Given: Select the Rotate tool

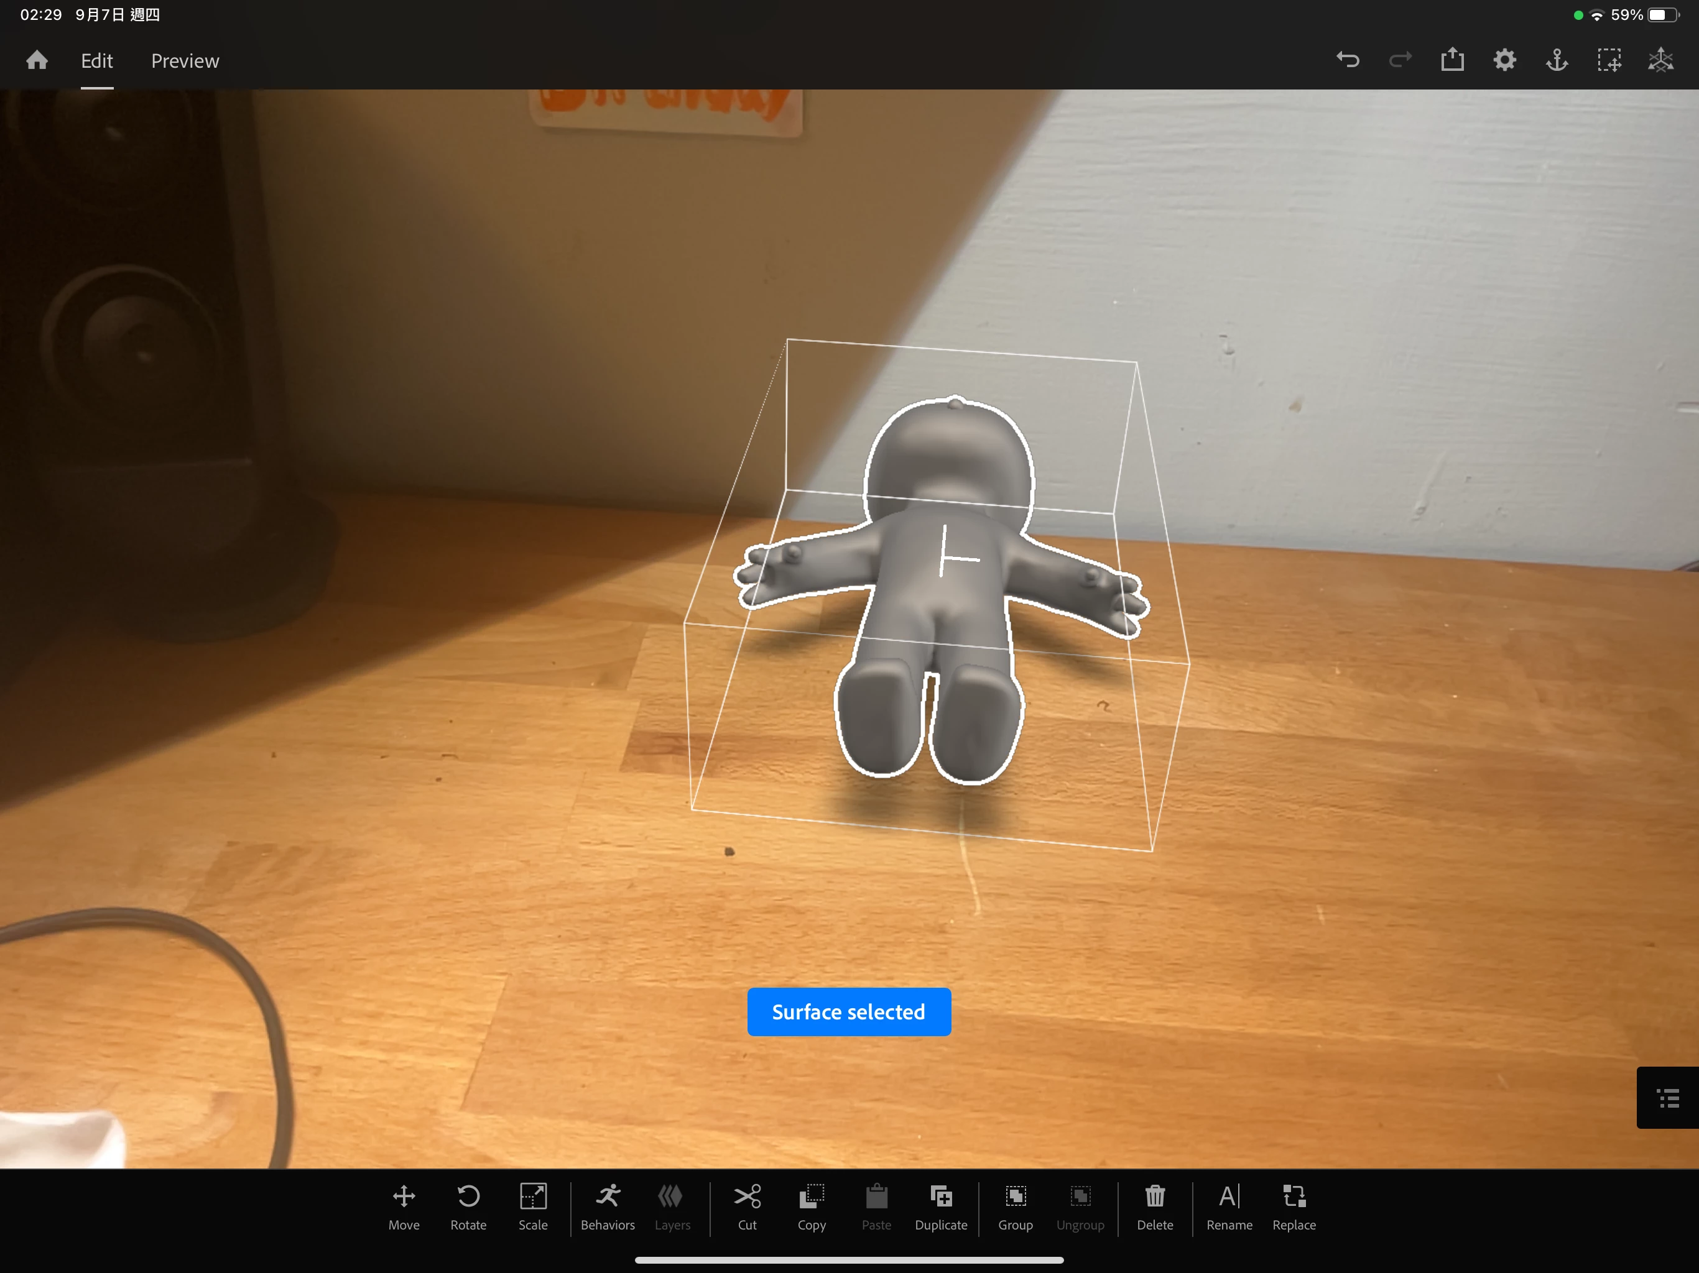Looking at the screenshot, I should point(468,1206).
